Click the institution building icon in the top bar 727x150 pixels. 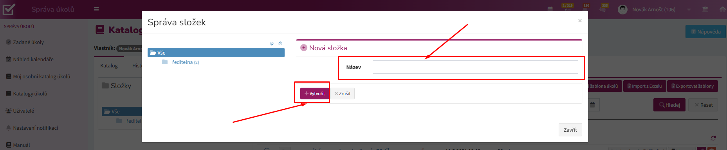point(705,9)
